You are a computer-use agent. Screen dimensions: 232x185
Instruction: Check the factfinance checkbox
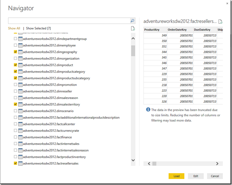pyautogui.click(x=15, y=137)
